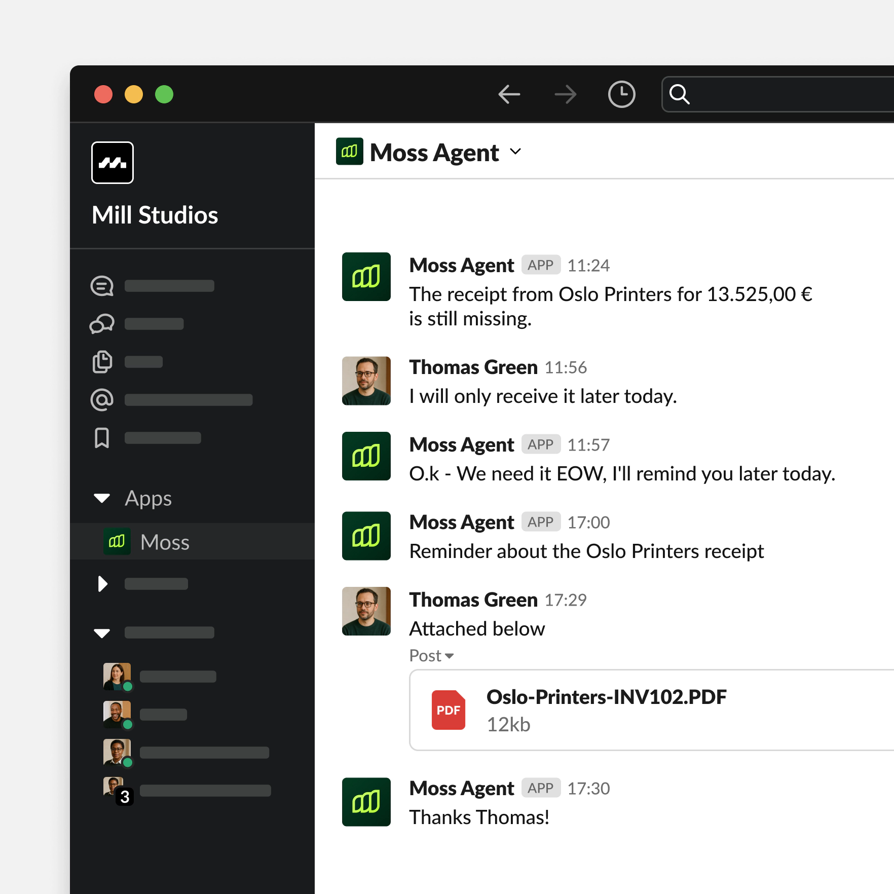894x894 pixels.
Task: Open the Mill Studios workspace icon
Action: pos(112,162)
